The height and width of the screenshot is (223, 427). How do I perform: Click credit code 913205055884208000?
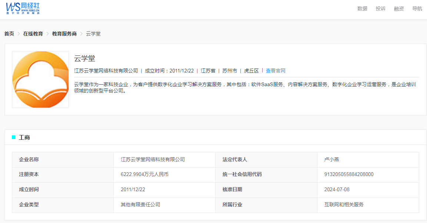pyautogui.click(x=349, y=175)
